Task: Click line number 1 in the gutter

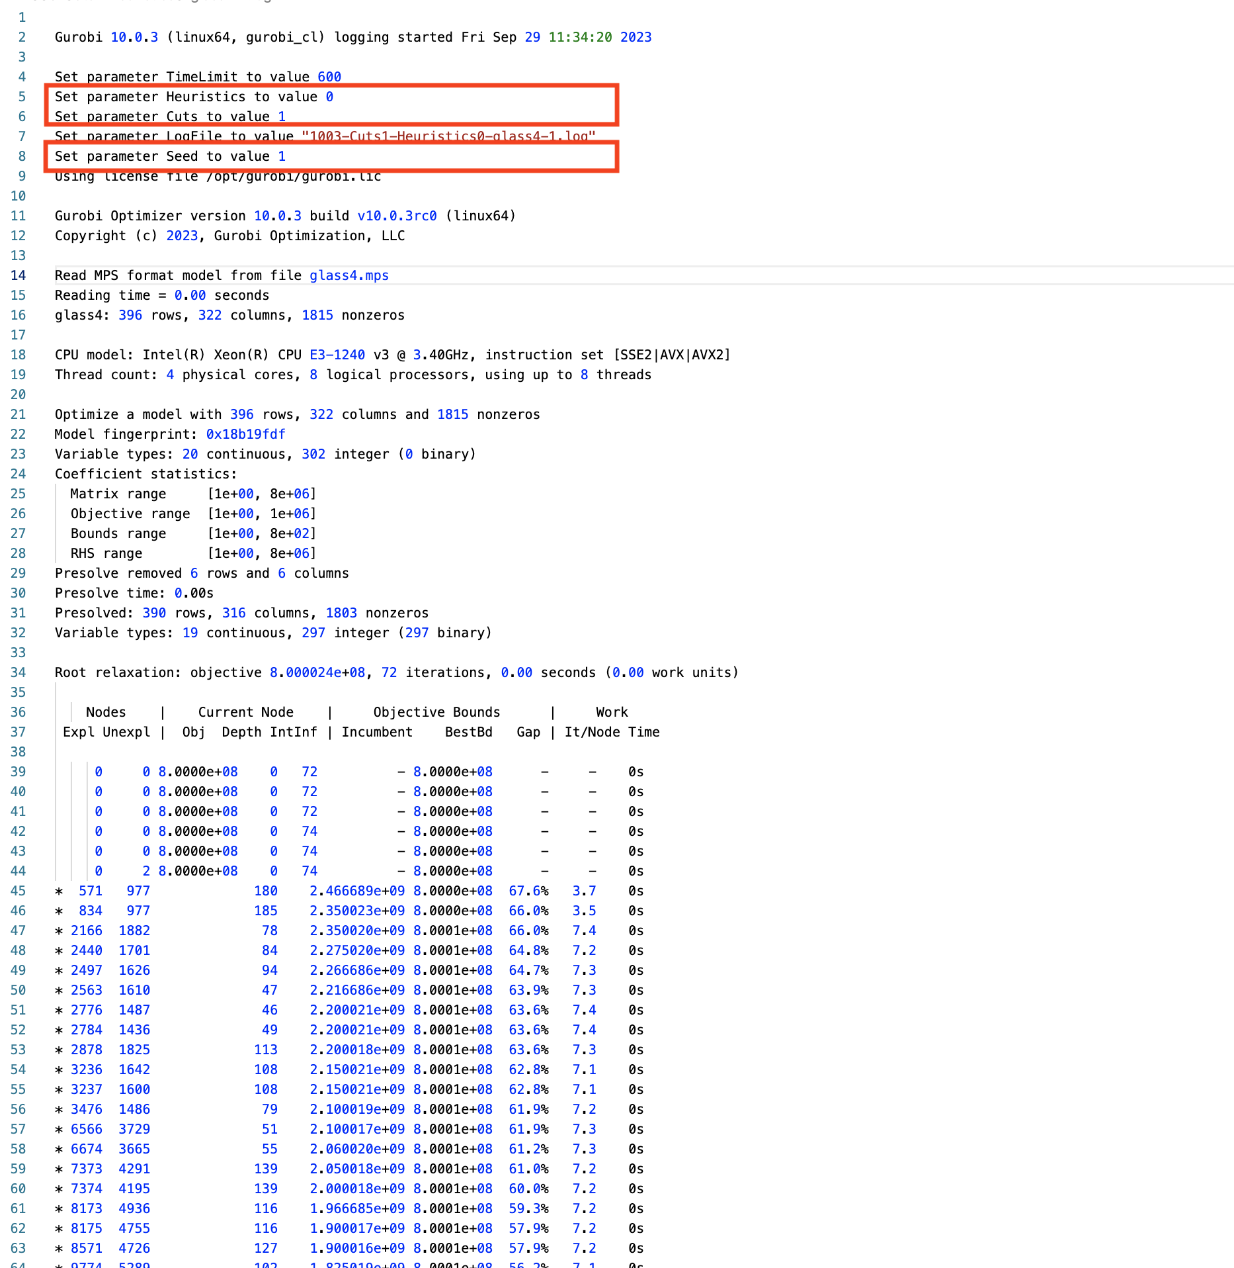Action: click(x=22, y=17)
